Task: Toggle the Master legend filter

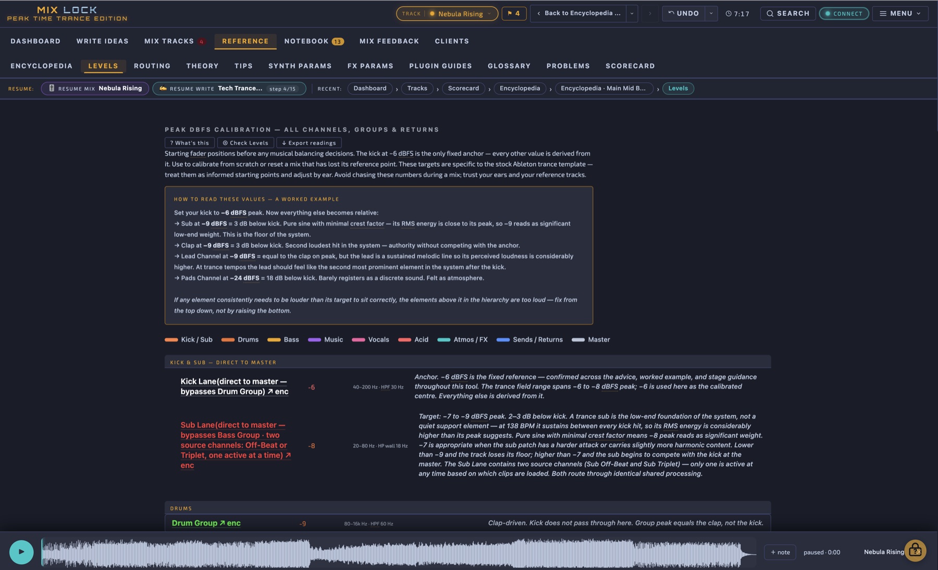Action: (591, 340)
